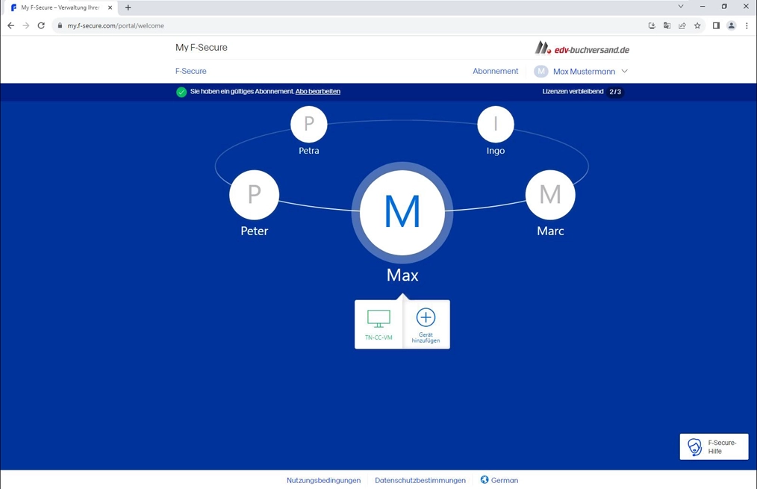Click the small M user avatar in header
This screenshot has width=757, height=489.
[x=541, y=72]
